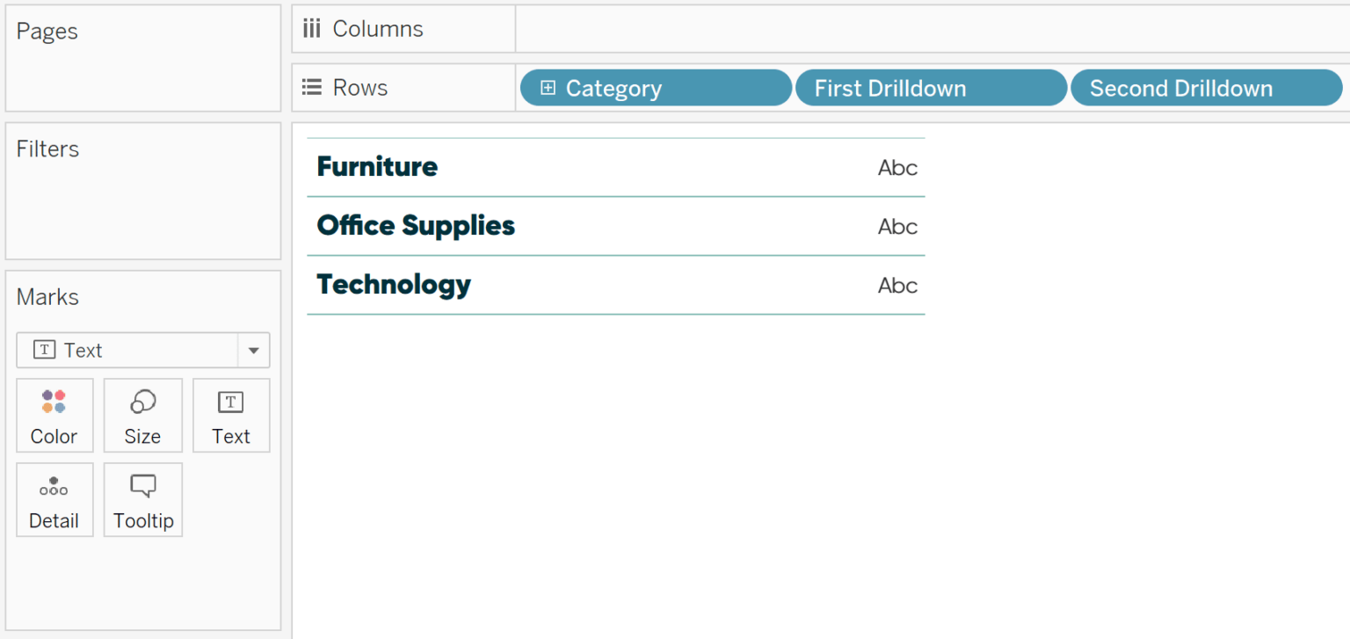Open the Tooltip editor on the Marks card

tap(142, 499)
